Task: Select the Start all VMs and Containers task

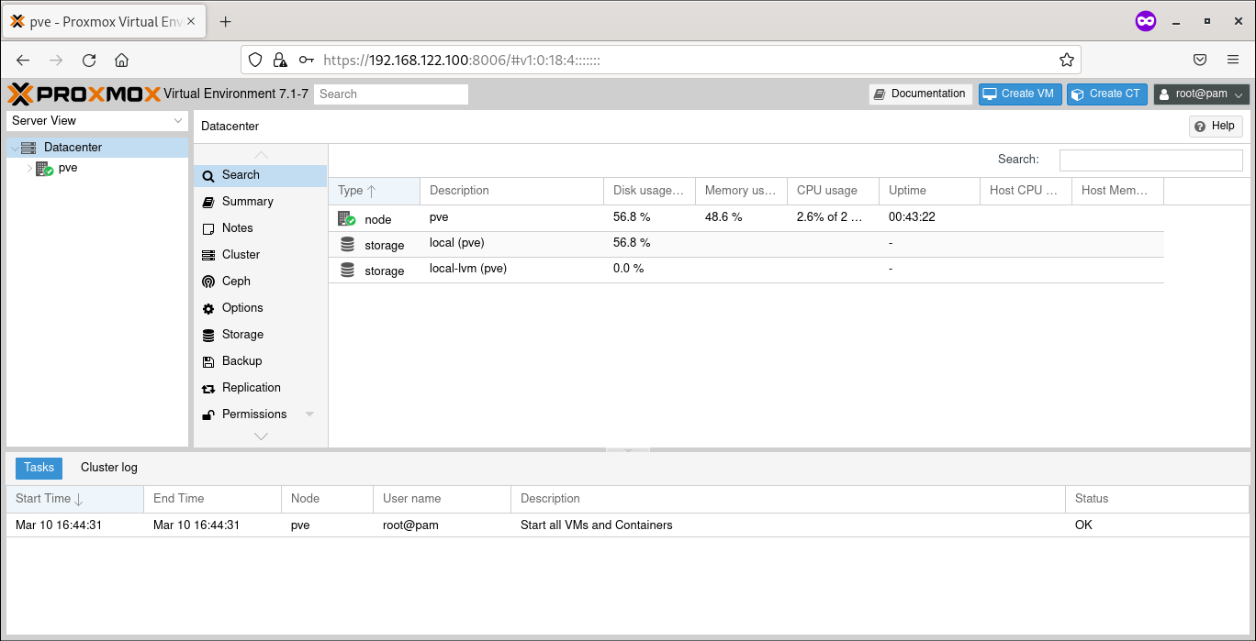Action: 627,525
